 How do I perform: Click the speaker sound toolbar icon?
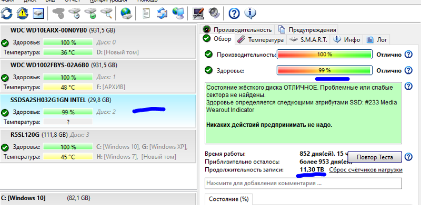point(214,13)
